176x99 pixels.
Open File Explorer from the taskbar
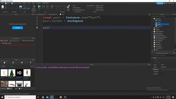pyautogui.click(x=61, y=97)
